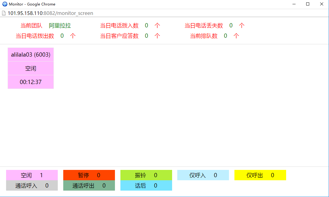Click the cyan 话后 legend box
Screen dimensions: 329x197
click(x=146, y=185)
